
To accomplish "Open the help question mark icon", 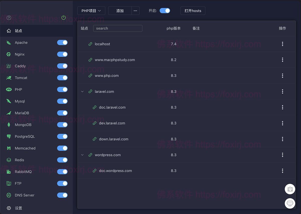I will 9,18.
